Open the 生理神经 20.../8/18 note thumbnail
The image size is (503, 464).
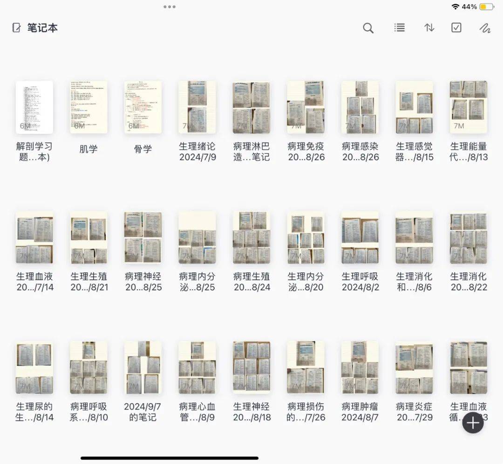click(251, 367)
